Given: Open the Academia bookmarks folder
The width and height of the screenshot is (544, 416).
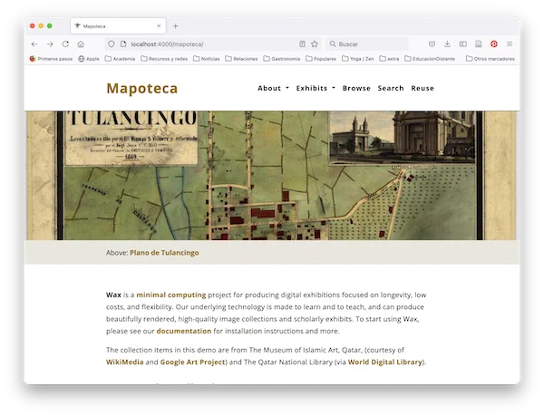Looking at the screenshot, I should (120, 59).
